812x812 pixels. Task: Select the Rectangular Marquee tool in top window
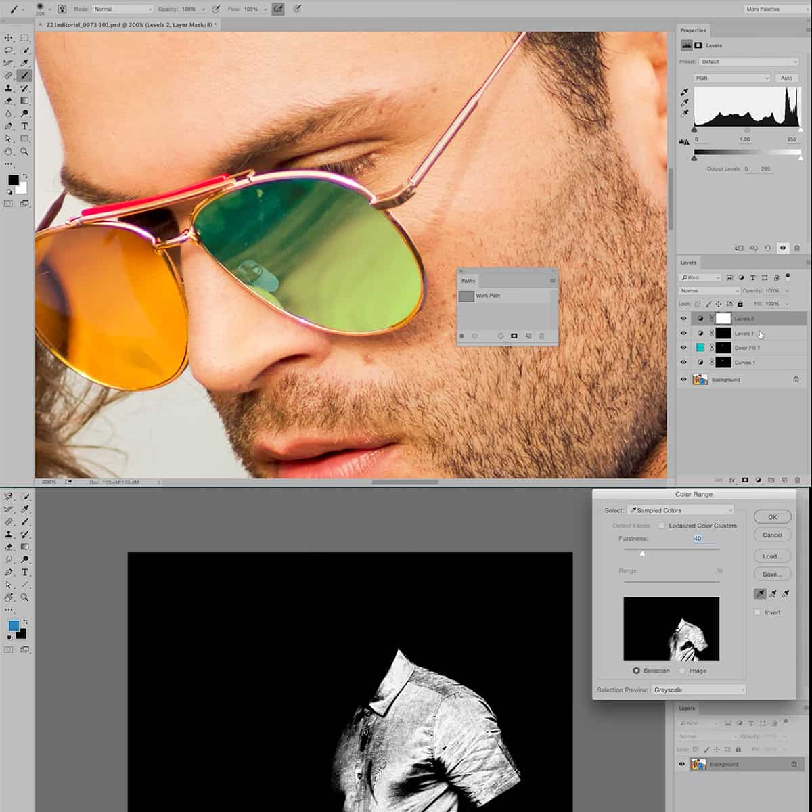click(24, 38)
